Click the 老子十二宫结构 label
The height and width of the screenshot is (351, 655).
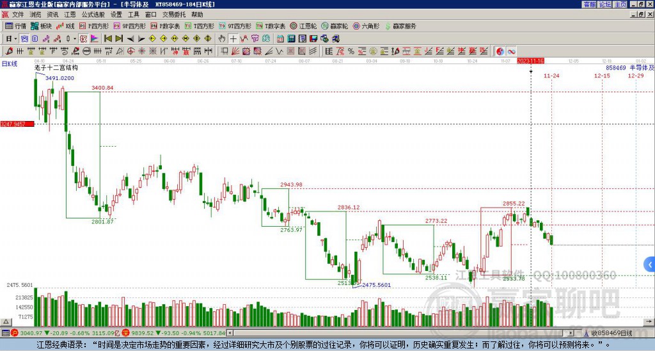56,68
